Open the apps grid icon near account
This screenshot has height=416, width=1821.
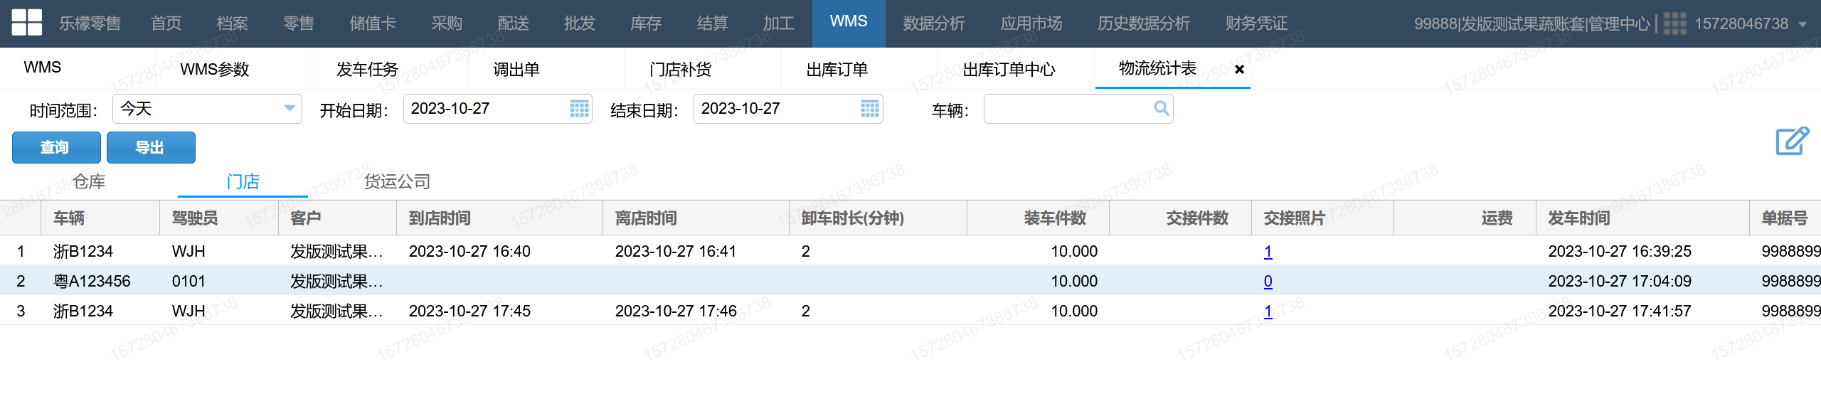[1674, 23]
